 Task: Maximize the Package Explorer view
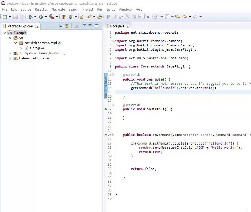point(97,26)
